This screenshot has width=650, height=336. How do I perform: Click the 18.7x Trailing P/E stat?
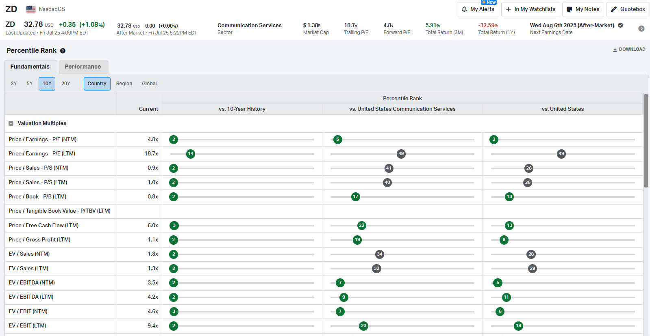click(350, 25)
